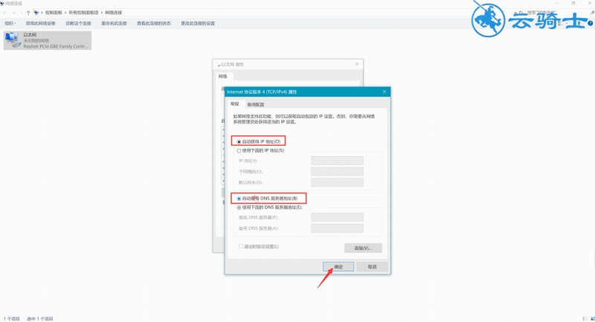Close the 以太网 属性 window

pos(357,65)
